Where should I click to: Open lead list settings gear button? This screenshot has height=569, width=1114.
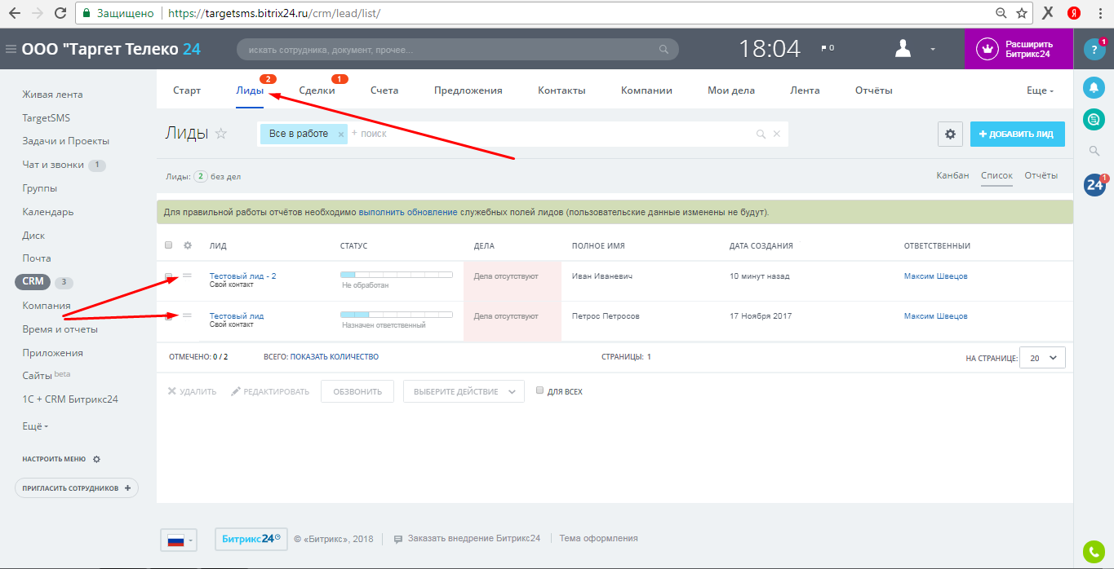950,135
